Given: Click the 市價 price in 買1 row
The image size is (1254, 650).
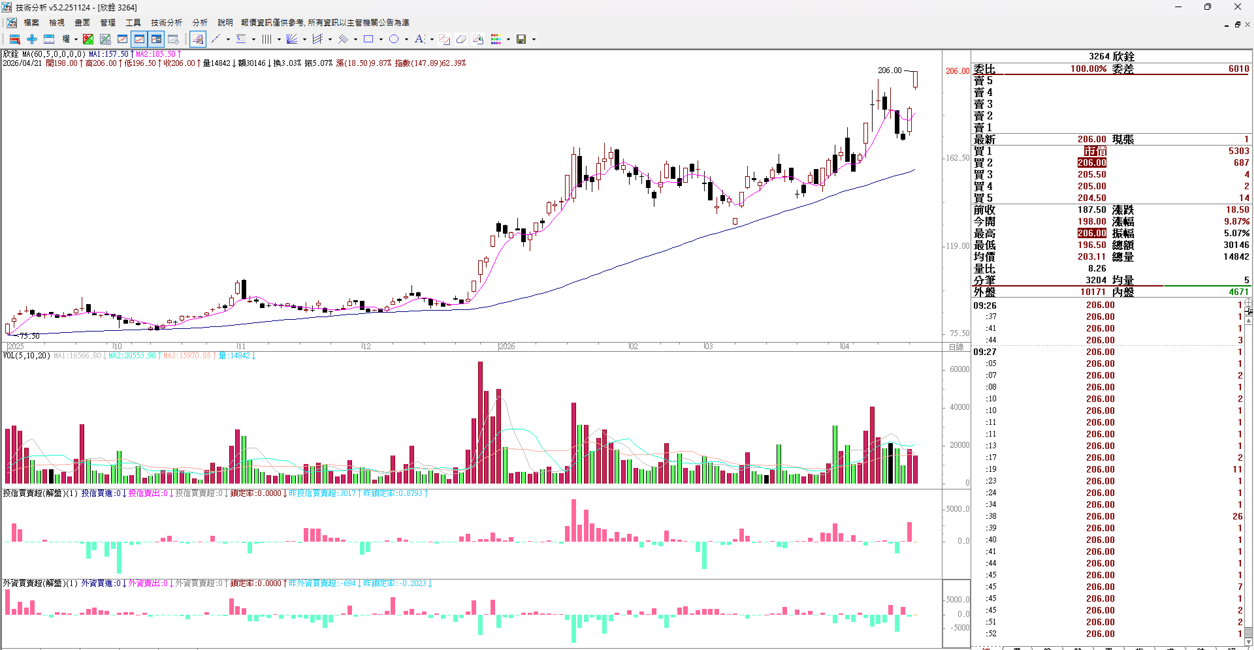Looking at the screenshot, I should pos(1095,151).
